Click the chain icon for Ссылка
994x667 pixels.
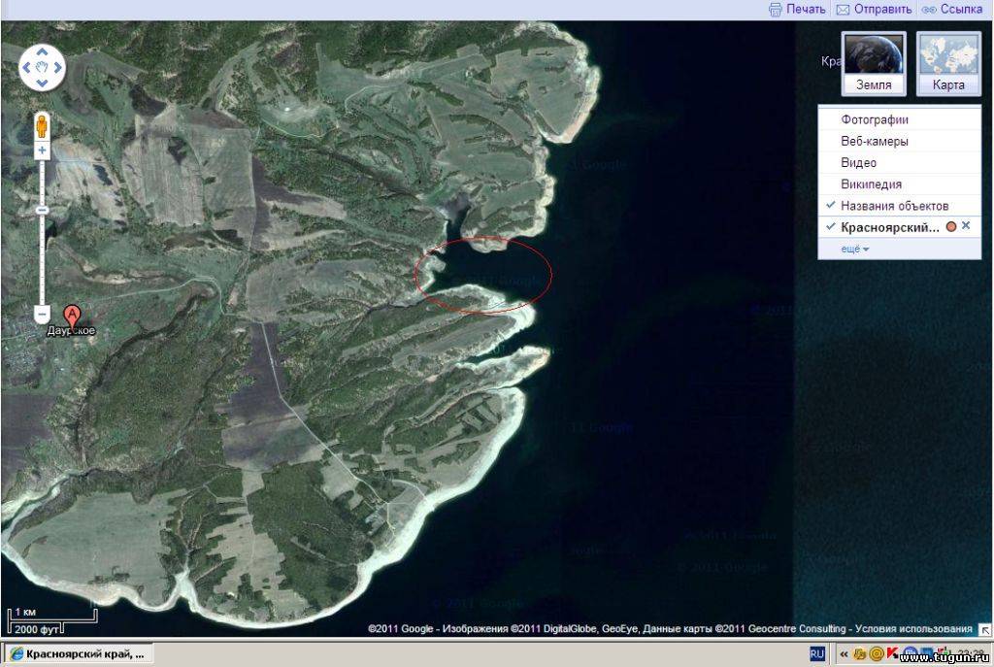click(x=929, y=10)
